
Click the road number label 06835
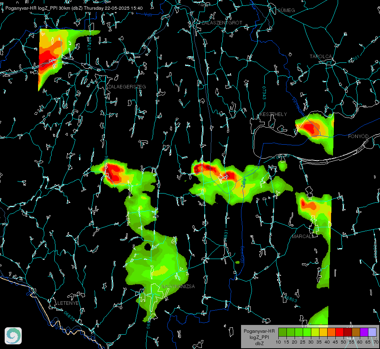pos(69,316)
